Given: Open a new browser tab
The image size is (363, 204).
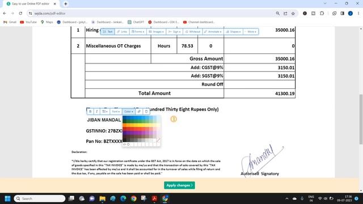Looking at the screenshot, I should pos(66,4).
